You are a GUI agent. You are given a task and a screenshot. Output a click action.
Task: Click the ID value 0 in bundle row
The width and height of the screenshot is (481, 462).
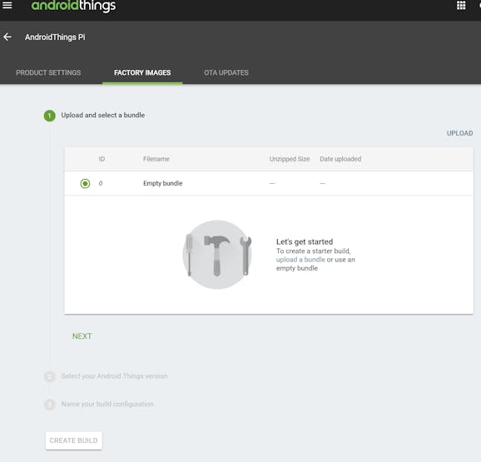101,183
